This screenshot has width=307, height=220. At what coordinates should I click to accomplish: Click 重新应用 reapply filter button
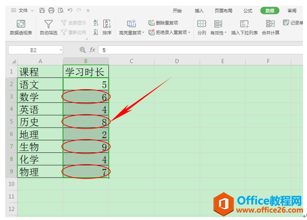pos(73,32)
